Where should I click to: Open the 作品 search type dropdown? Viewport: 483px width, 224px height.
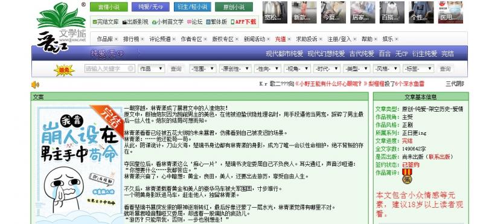coord(152,69)
